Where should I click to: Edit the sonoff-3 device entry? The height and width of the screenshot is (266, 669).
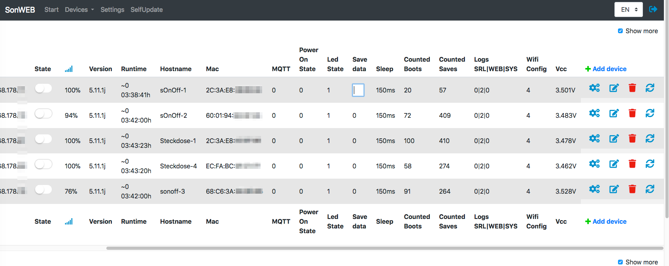(x=614, y=189)
